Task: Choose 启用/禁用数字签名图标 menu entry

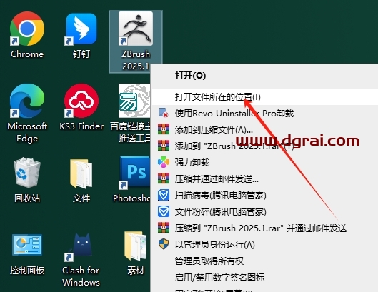Action: click(x=265, y=277)
